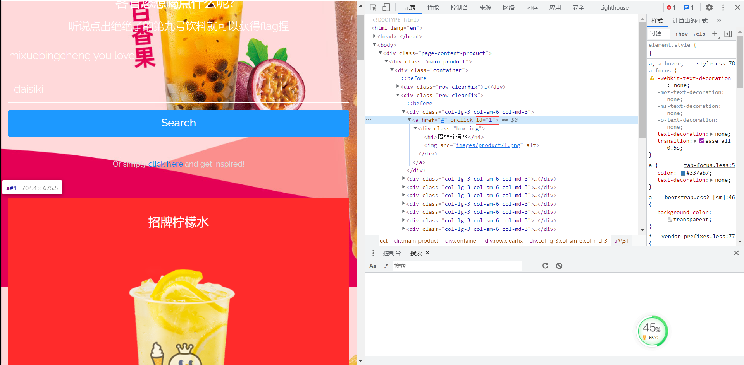Viewport: 744px width, 365px height.
Task: Switch to the drawer 控制台 tab
Action: [392, 253]
